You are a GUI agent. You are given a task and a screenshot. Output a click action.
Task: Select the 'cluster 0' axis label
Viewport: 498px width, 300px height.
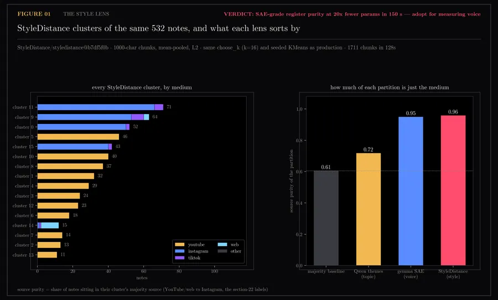[24, 127]
